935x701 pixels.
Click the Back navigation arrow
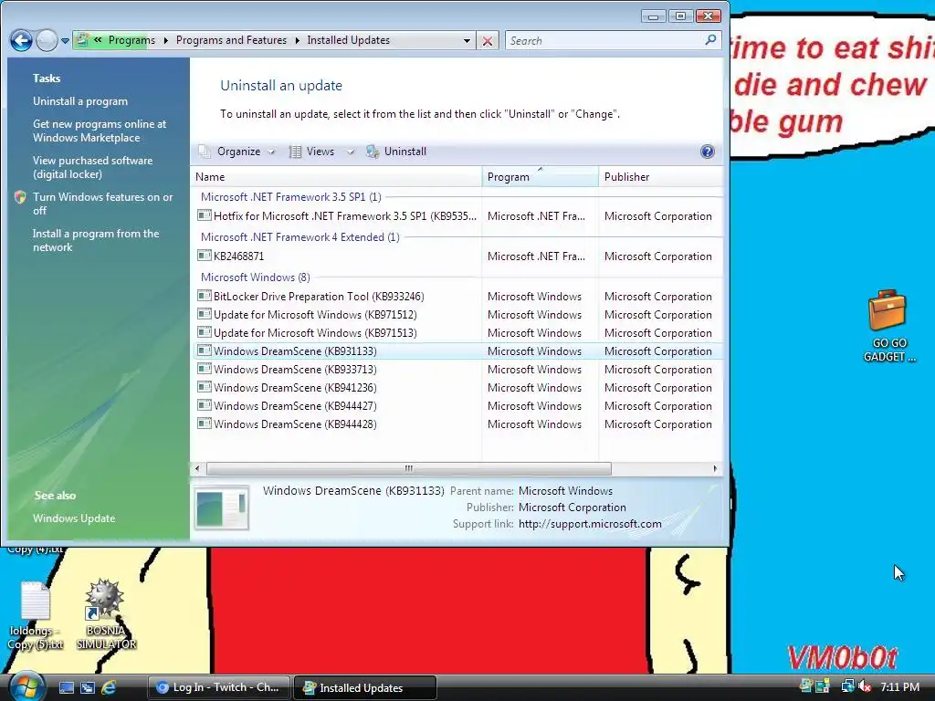coord(22,40)
